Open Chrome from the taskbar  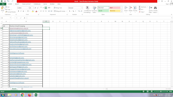(22, 95)
